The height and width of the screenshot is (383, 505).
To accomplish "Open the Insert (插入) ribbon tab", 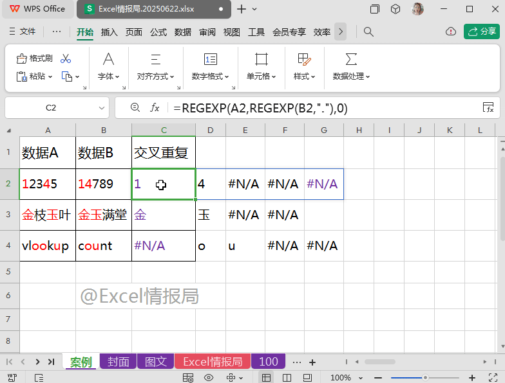I will click(110, 32).
